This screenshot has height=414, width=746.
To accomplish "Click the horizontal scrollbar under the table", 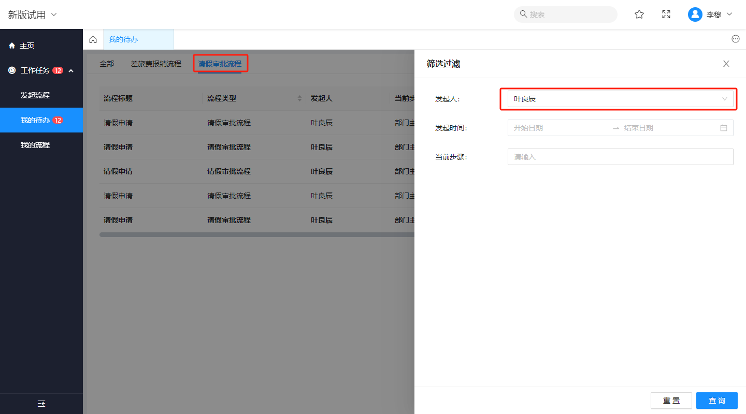I will click(256, 234).
